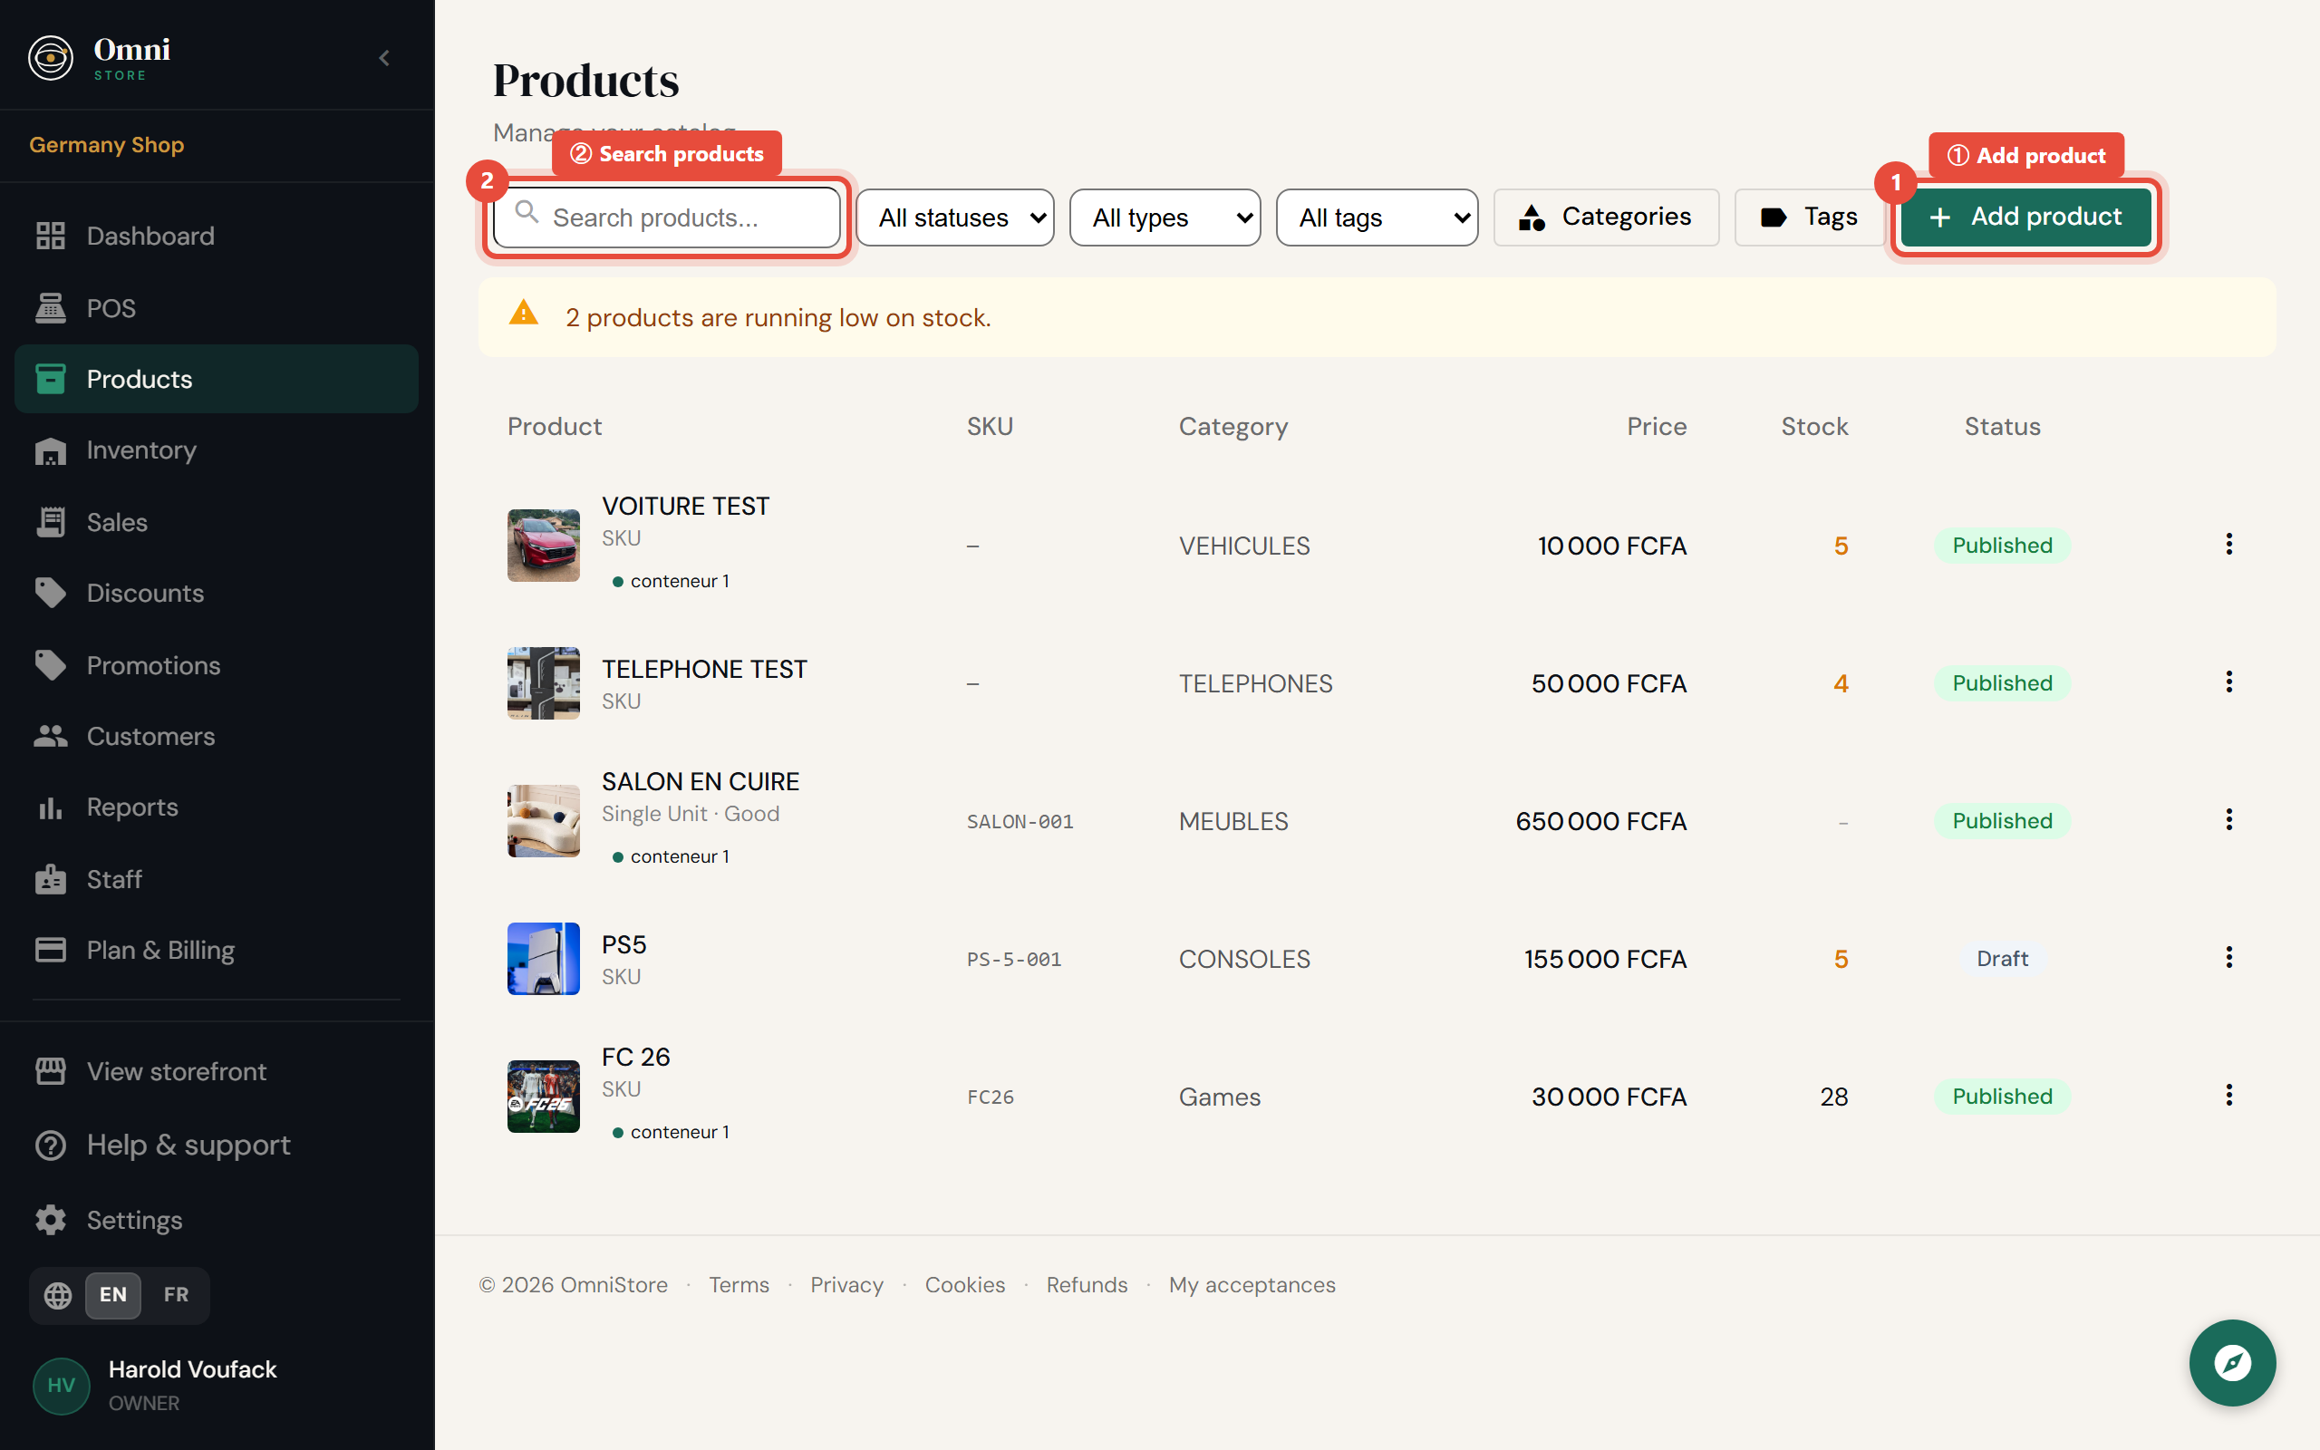
Task: Collapse the sidebar with the chevron arrow
Action: [384, 59]
